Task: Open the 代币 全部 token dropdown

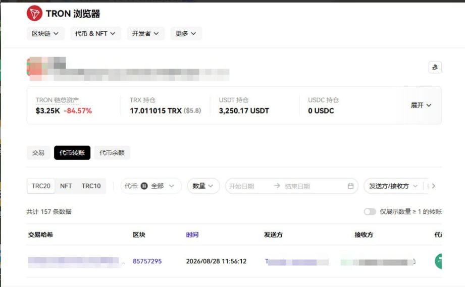Action: click(151, 186)
